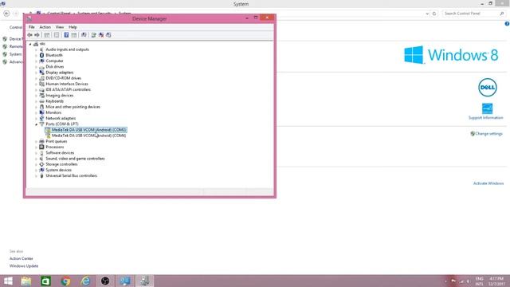This screenshot has width=510, height=287.
Task: Select the IDE ATA/ATAPI controllers row
Action: point(68,90)
